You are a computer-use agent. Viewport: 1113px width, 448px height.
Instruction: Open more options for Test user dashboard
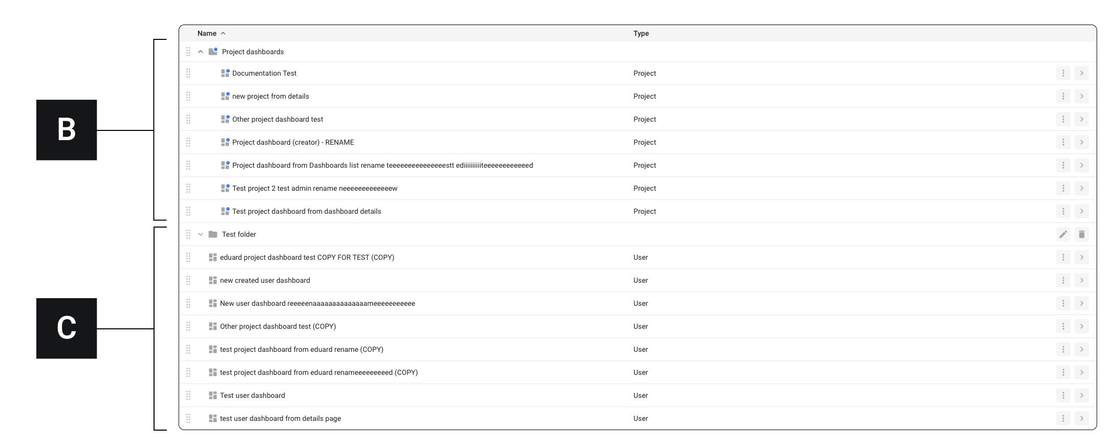[x=1063, y=395]
